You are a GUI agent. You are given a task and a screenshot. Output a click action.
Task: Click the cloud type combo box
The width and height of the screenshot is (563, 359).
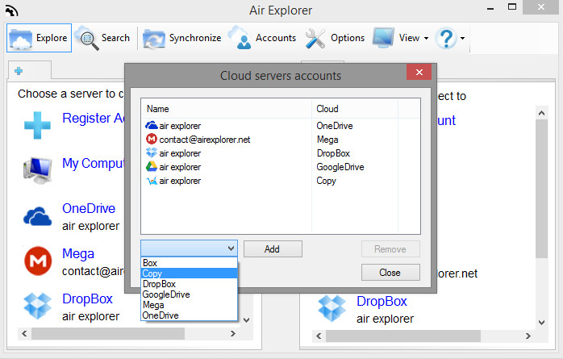pos(189,248)
